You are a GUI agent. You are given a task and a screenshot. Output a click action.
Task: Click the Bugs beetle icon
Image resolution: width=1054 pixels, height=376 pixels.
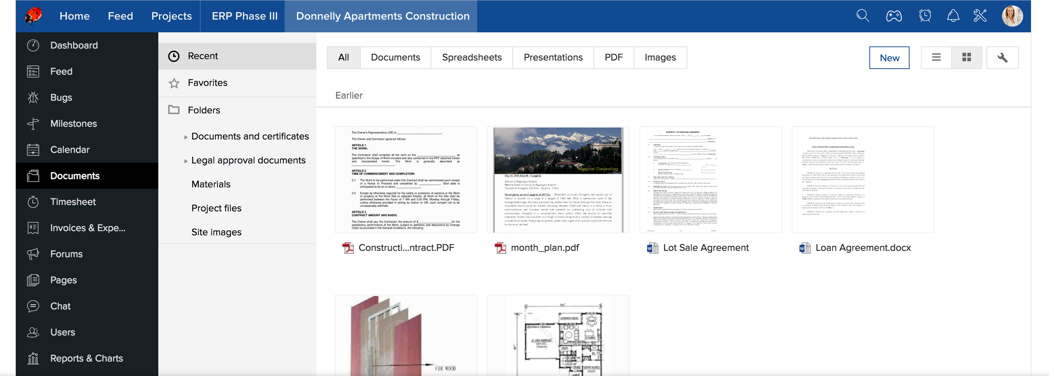(33, 98)
